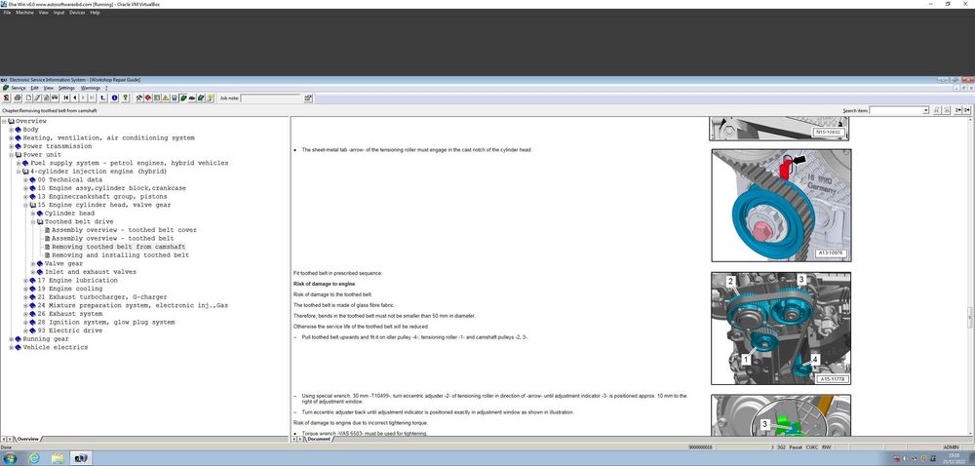Click the red diamond toolbar icon
Image resolution: width=975 pixels, height=466 pixels.
tap(148, 97)
